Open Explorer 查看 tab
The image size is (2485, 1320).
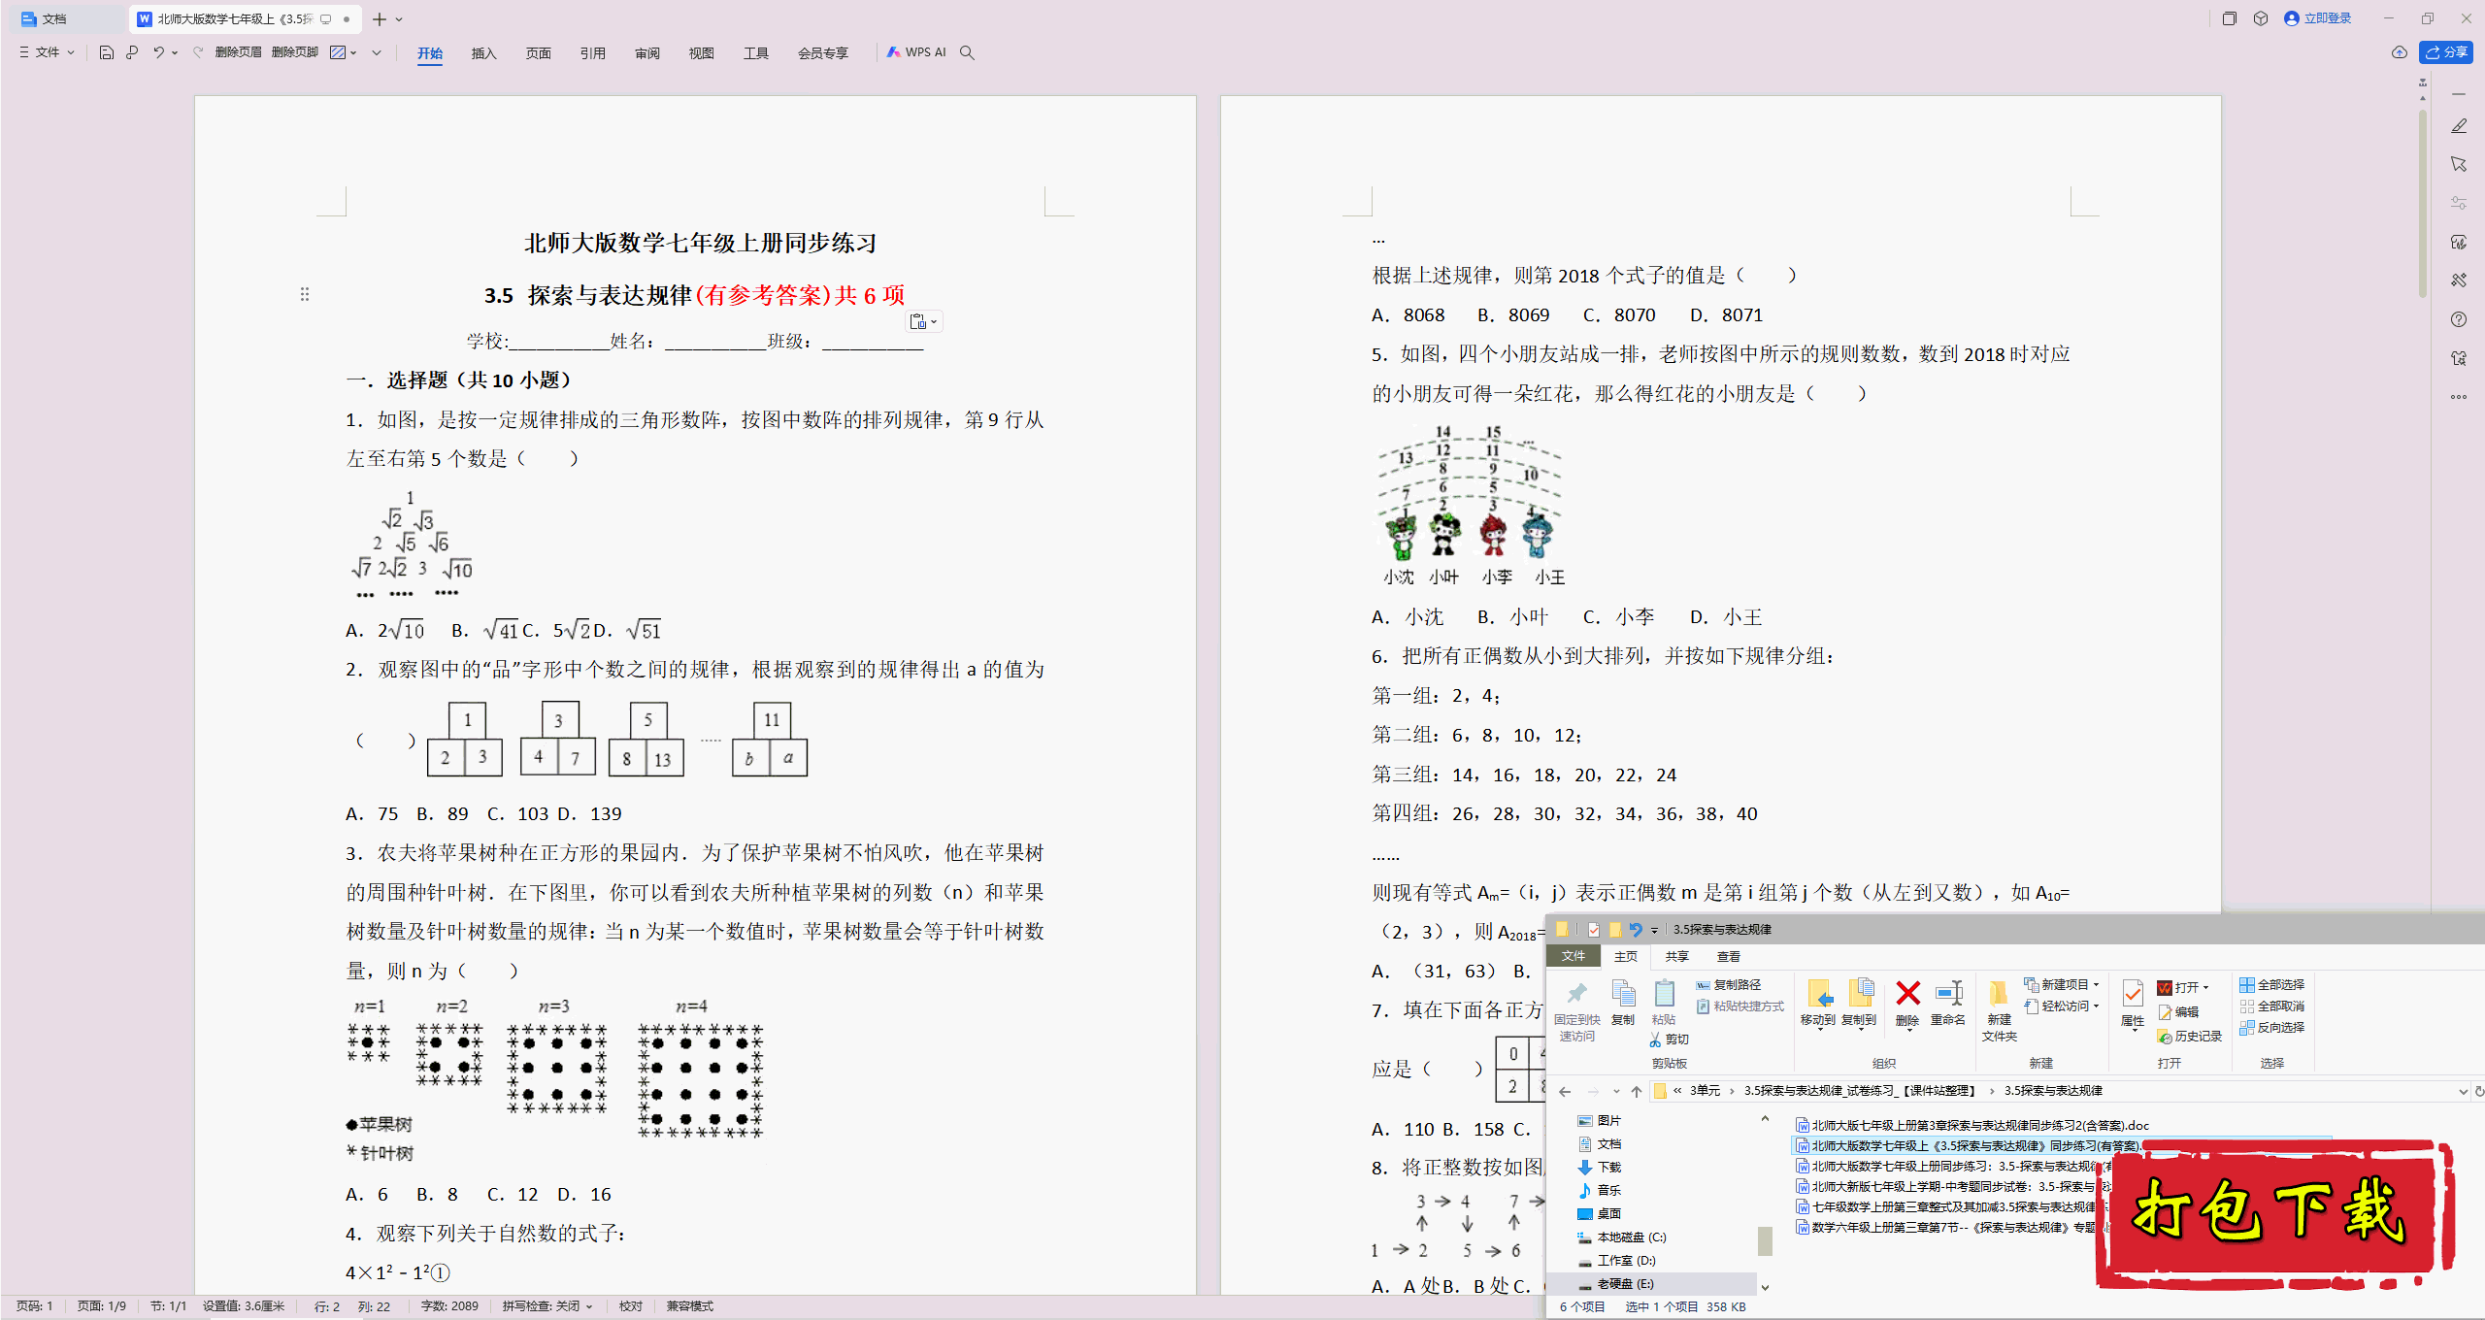[1729, 956]
